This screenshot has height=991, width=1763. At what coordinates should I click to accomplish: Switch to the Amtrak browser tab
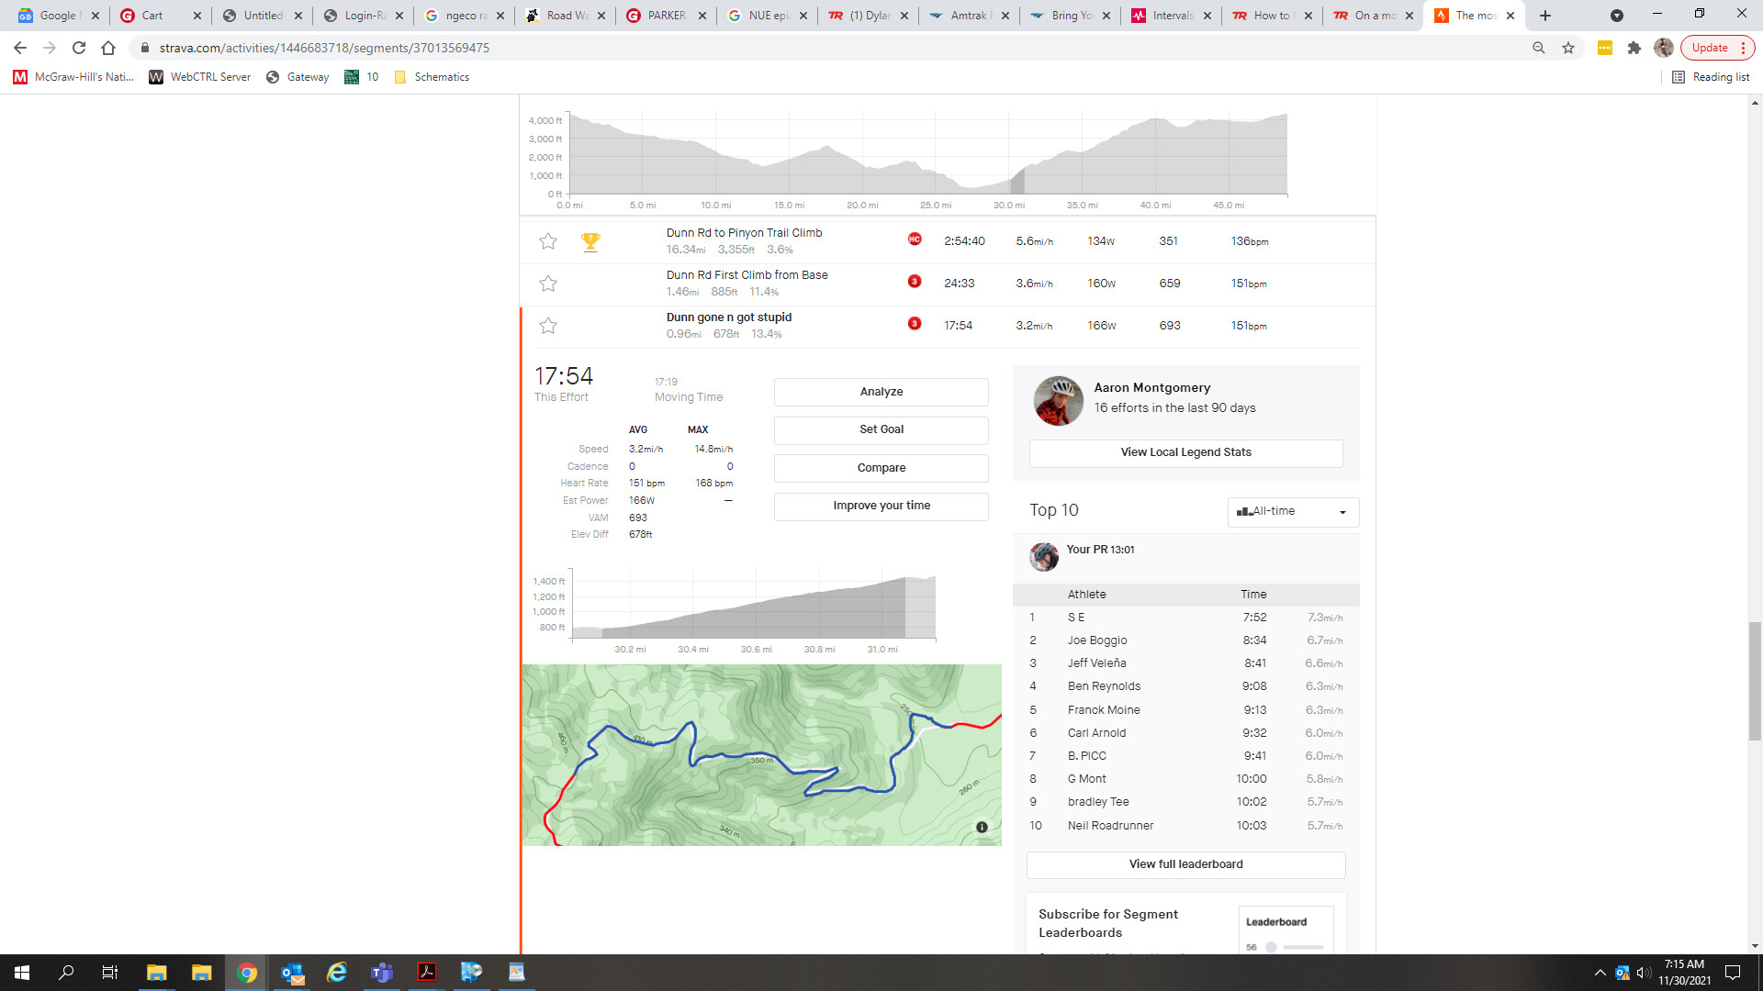click(969, 16)
